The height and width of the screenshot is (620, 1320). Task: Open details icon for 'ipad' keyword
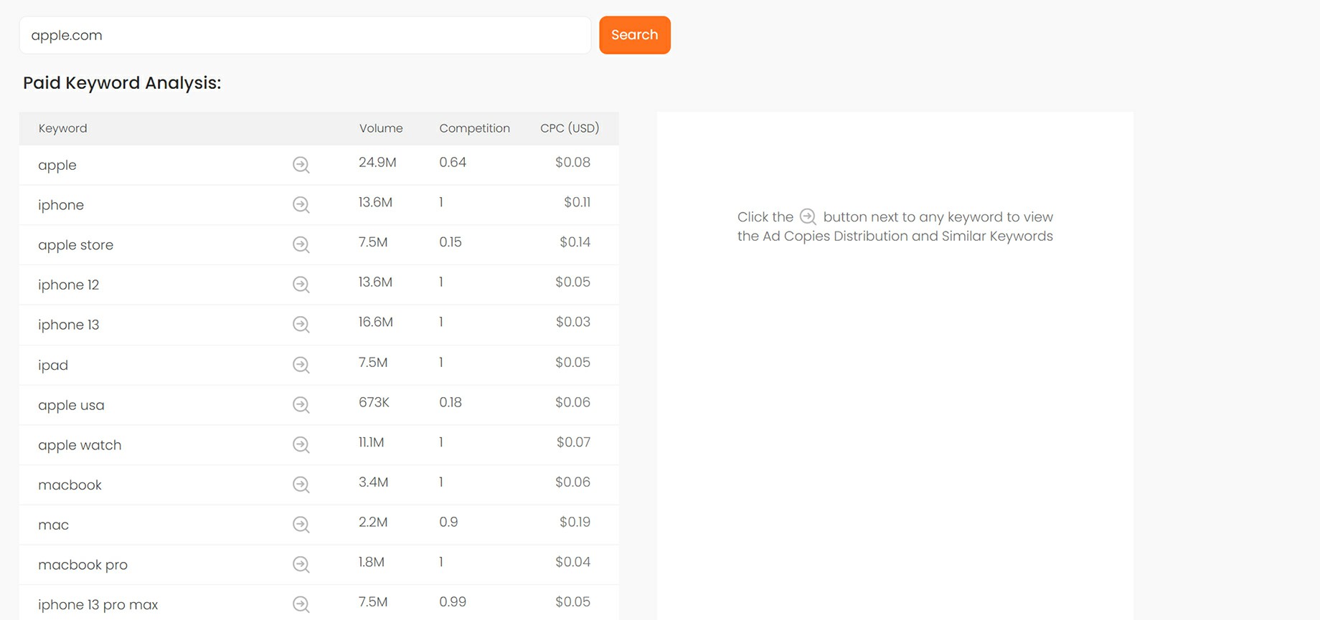pos(301,365)
